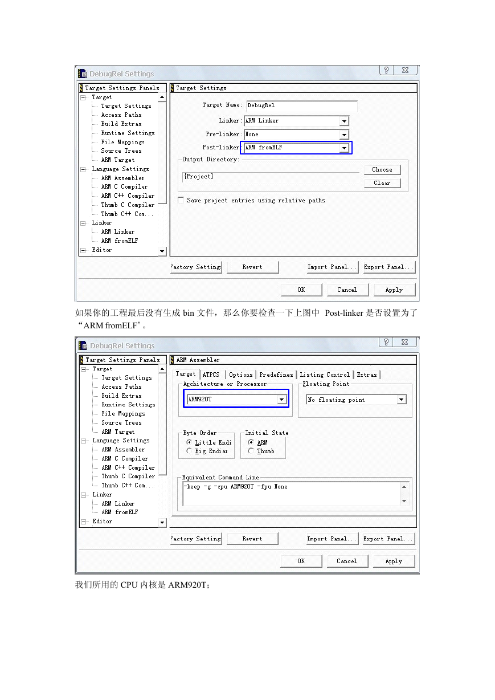495x700 pixels.
Task: Click Apply in the Target Settings dialog
Action: [x=394, y=290]
